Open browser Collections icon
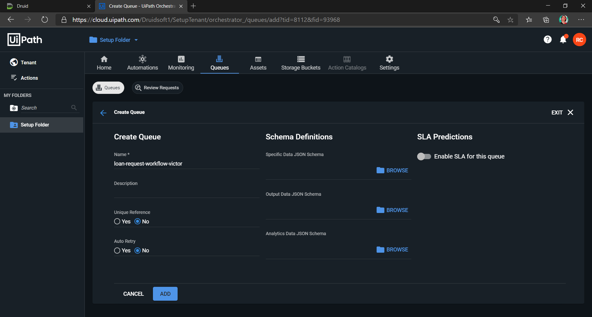 (x=546, y=20)
